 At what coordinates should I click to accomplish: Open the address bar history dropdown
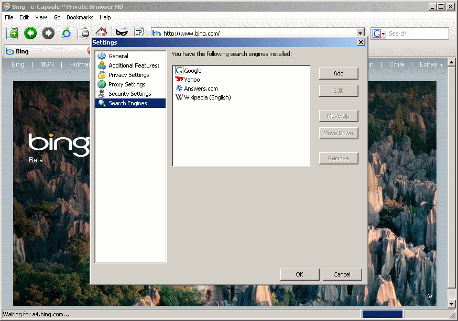pyautogui.click(x=360, y=32)
